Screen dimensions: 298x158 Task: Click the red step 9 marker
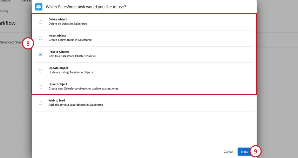pos(256,151)
